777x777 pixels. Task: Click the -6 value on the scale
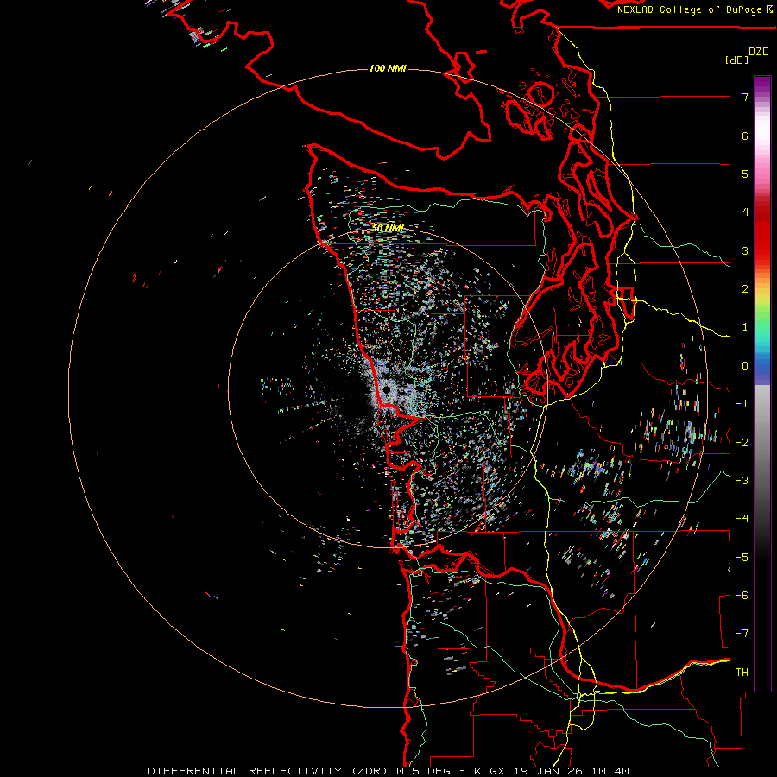[742, 595]
